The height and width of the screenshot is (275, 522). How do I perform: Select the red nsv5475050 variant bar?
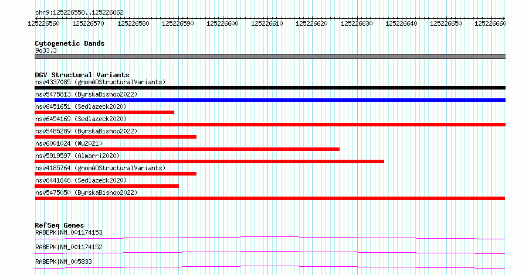(x=270, y=198)
